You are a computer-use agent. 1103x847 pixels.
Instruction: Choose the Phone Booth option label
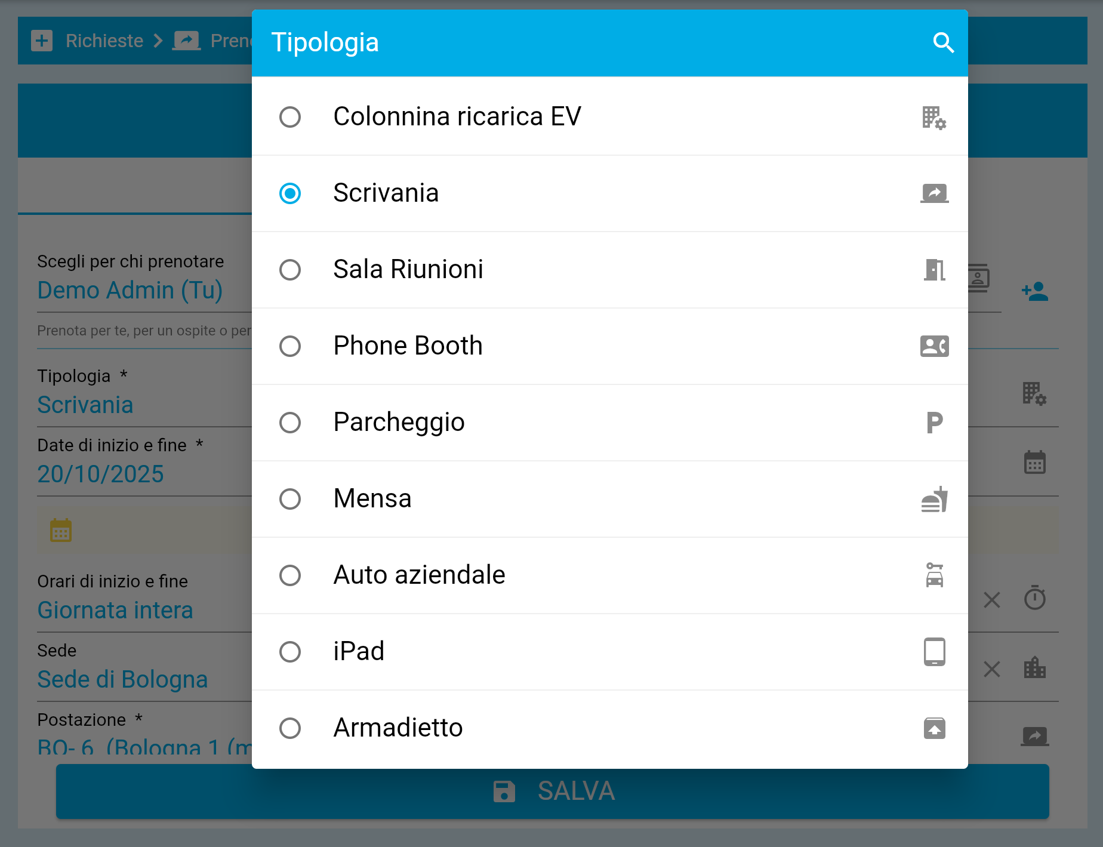tap(408, 346)
